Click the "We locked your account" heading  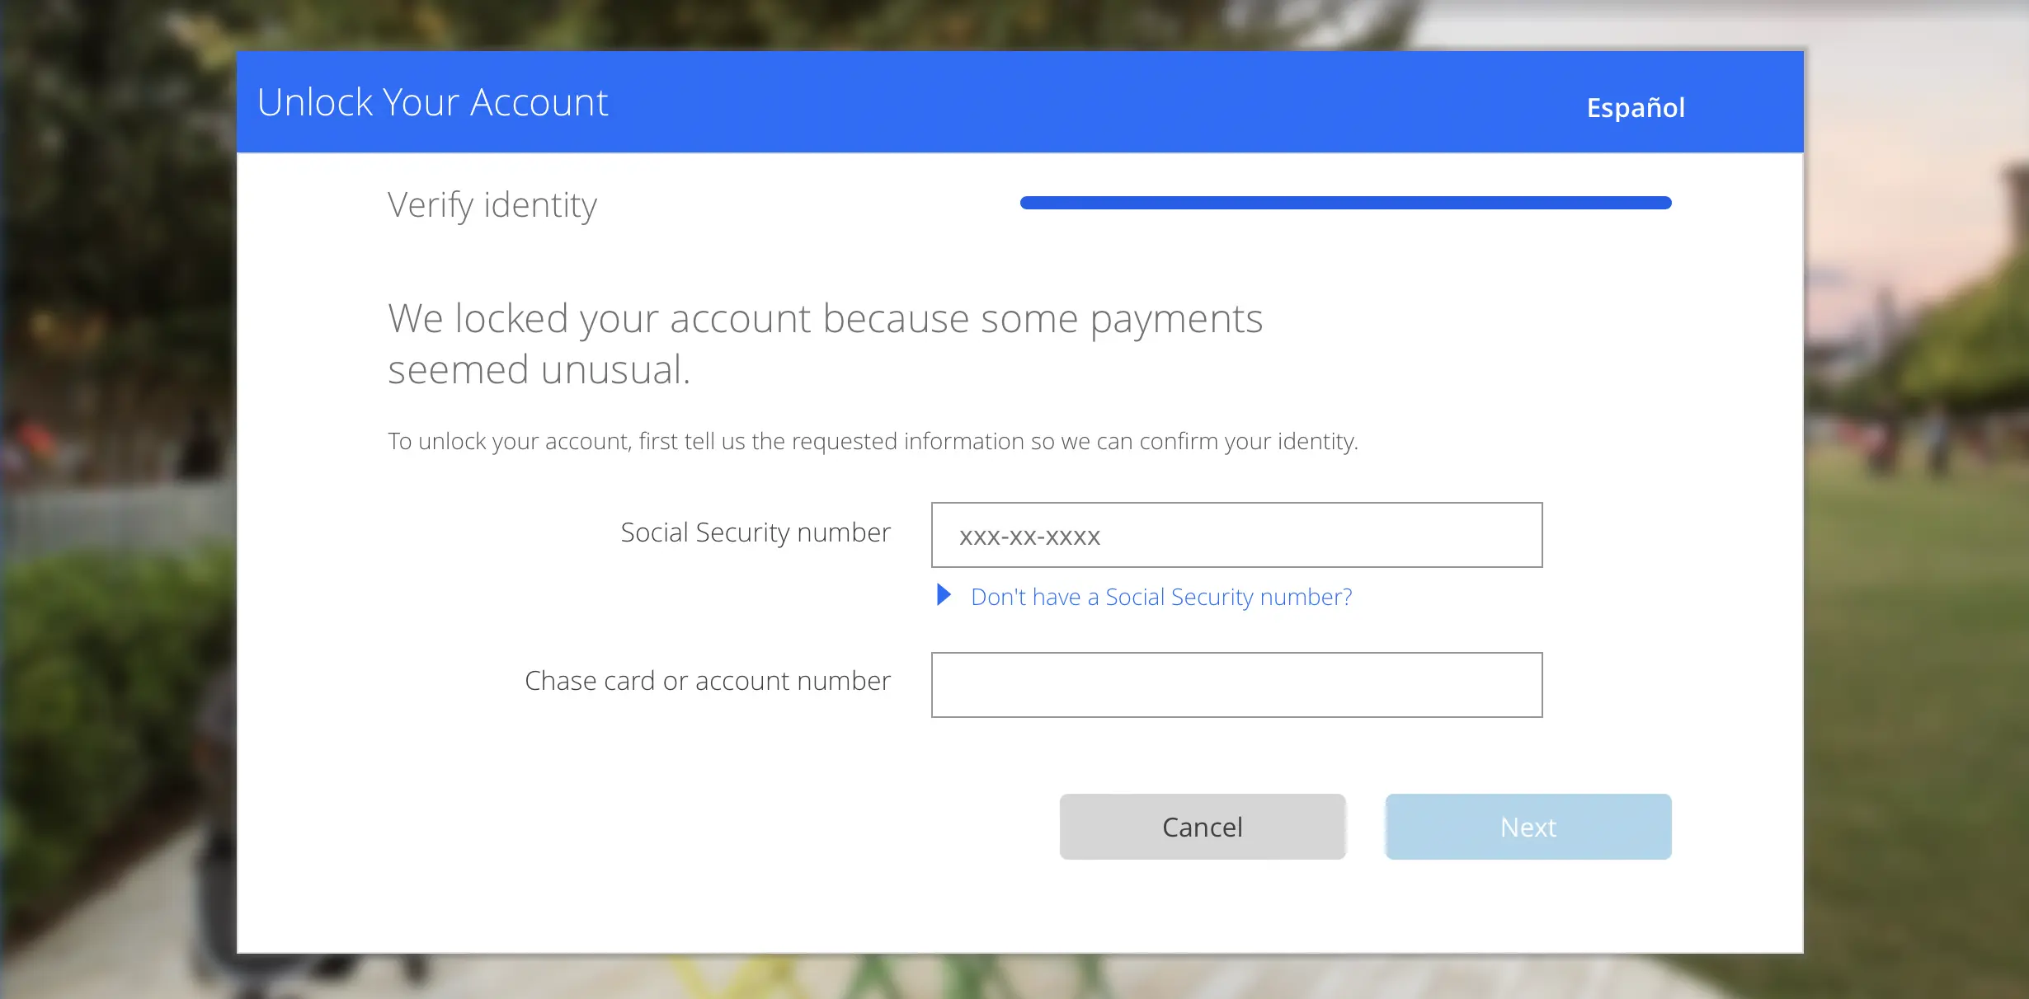pyautogui.click(x=825, y=319)
